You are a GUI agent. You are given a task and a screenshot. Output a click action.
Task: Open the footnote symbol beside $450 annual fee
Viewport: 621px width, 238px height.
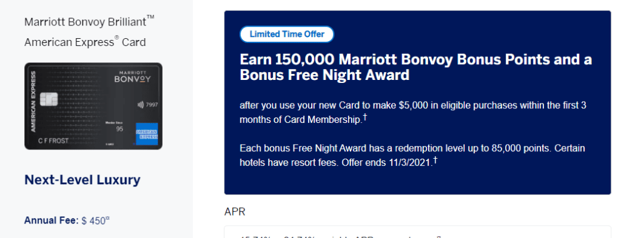coord(107,218)
